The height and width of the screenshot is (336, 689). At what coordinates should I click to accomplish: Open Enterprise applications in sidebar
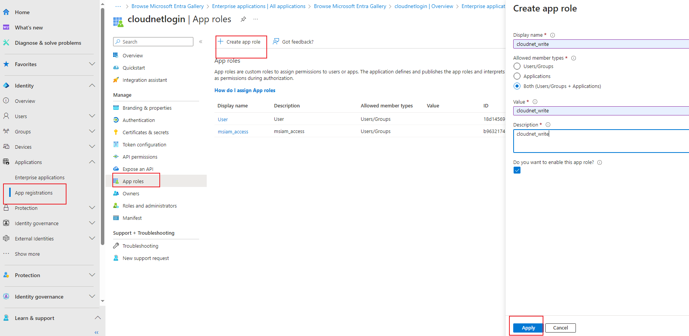pos(40,177)
